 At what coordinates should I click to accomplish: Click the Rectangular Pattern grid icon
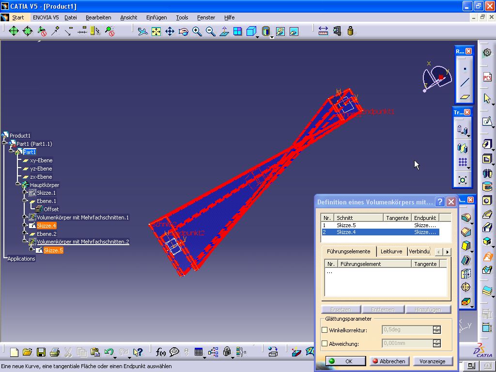pyautogui.click(x=463, y=162)
